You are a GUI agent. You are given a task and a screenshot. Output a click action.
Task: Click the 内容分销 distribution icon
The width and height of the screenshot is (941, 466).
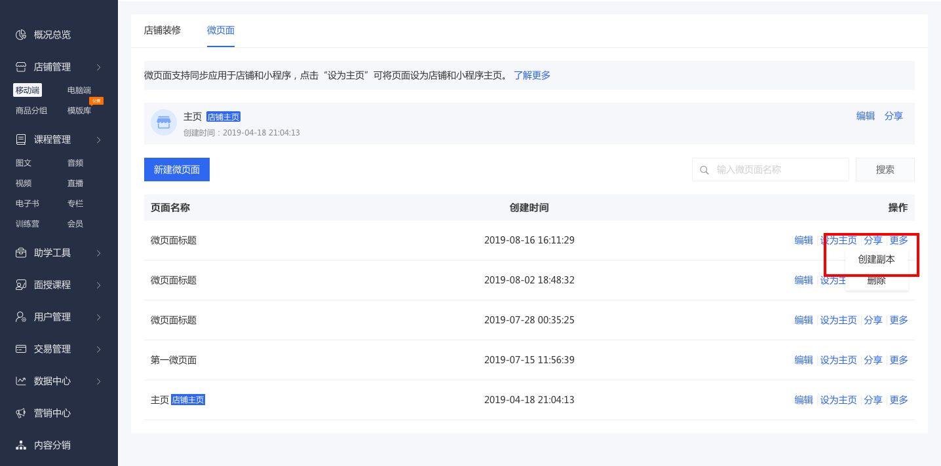[21, 445]
